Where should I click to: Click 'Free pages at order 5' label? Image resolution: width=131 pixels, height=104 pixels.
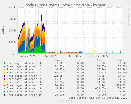(x=24, y=79)
